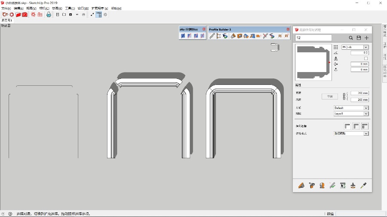Click the gray profile with green check icon
This screenshot has width=387, height=217.
(x=332, y=186)
